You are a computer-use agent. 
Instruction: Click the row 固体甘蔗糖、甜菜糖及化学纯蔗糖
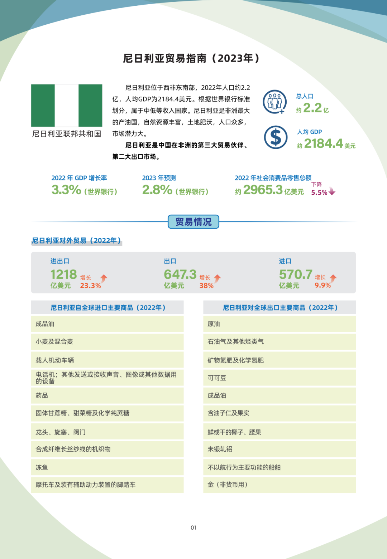[x=107, y=413]
